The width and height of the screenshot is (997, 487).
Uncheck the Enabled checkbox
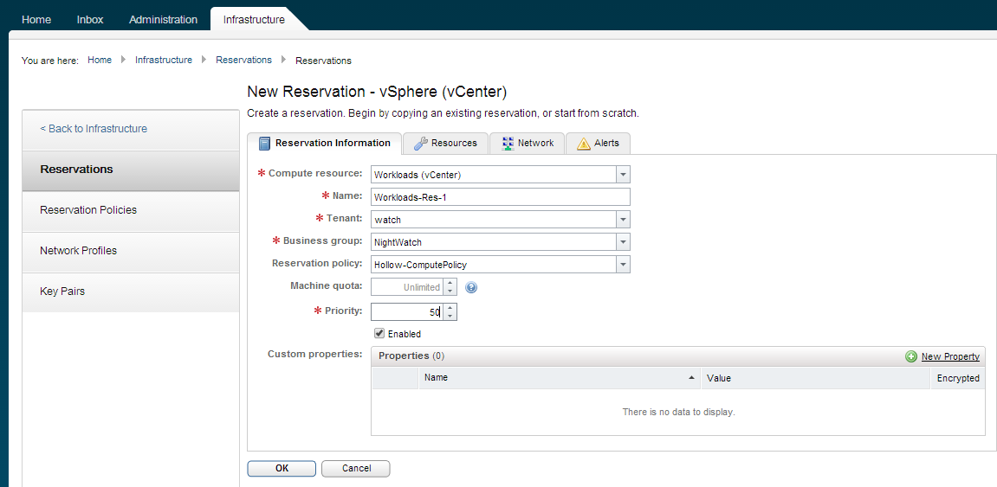(x=379, y=334)
